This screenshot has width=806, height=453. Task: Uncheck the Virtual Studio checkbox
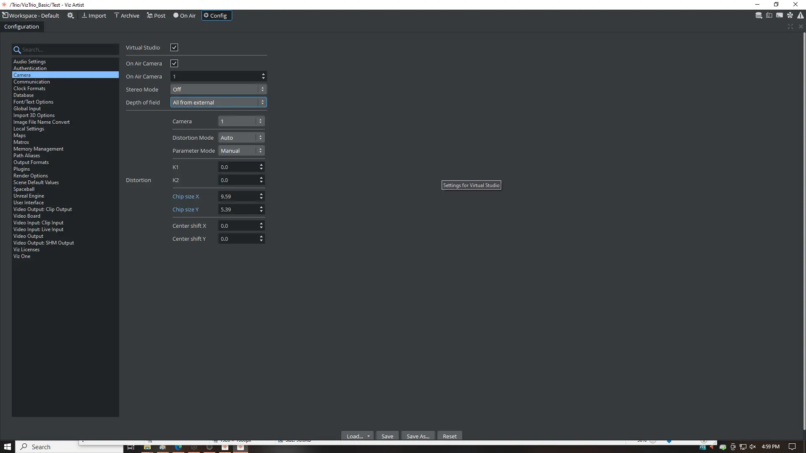tap(174, 47)
